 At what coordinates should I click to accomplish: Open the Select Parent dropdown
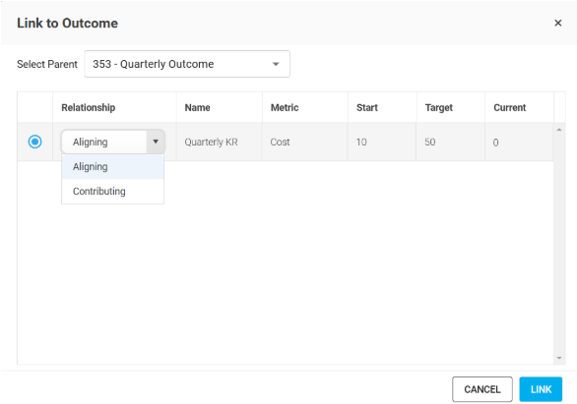[187, 64]
